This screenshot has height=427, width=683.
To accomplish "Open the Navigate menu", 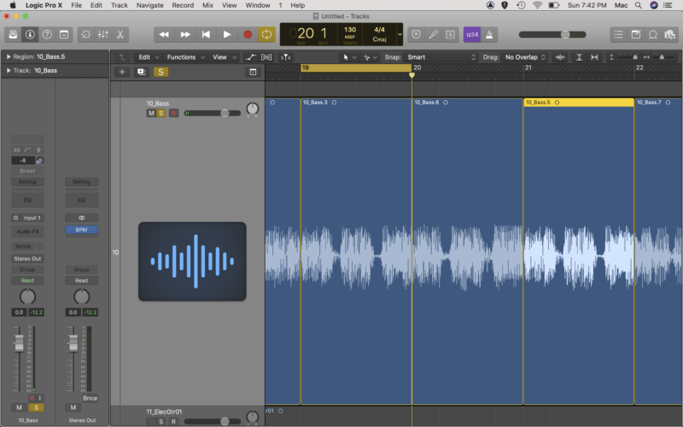I will (x=150, y=5).
